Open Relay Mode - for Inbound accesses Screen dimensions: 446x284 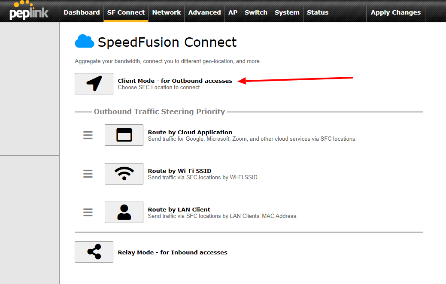173,252
